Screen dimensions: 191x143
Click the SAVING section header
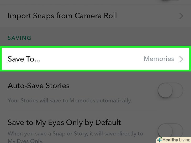(19, 38)
